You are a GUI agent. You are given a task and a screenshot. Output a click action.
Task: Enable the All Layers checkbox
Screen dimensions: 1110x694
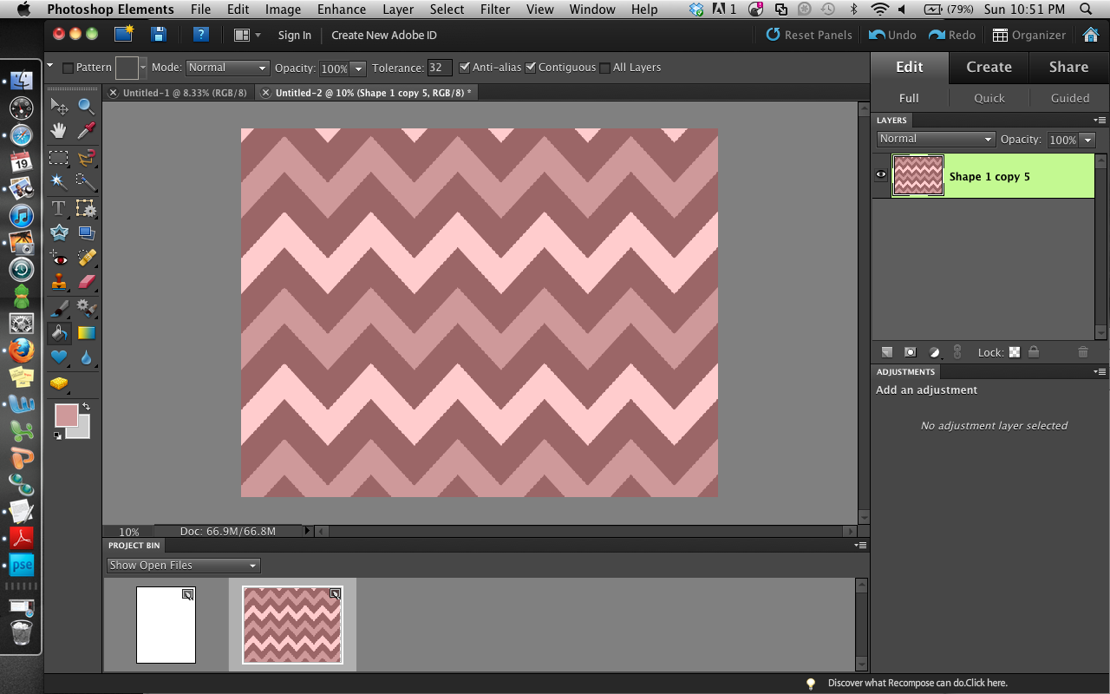[605, 68]
